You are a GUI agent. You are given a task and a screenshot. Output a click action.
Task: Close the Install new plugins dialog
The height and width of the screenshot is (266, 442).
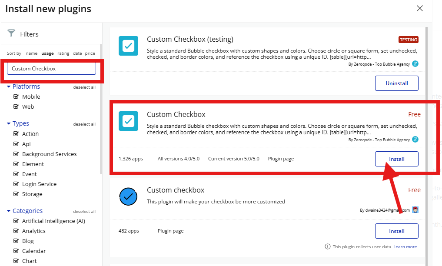(x=419, y=8)
